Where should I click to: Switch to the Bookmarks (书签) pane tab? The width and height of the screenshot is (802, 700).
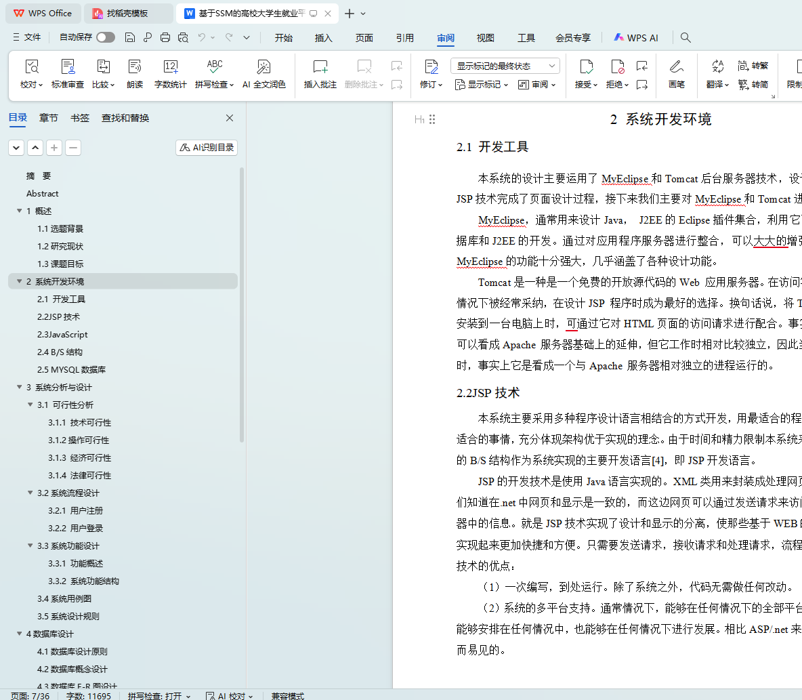[x=80, y=118]
